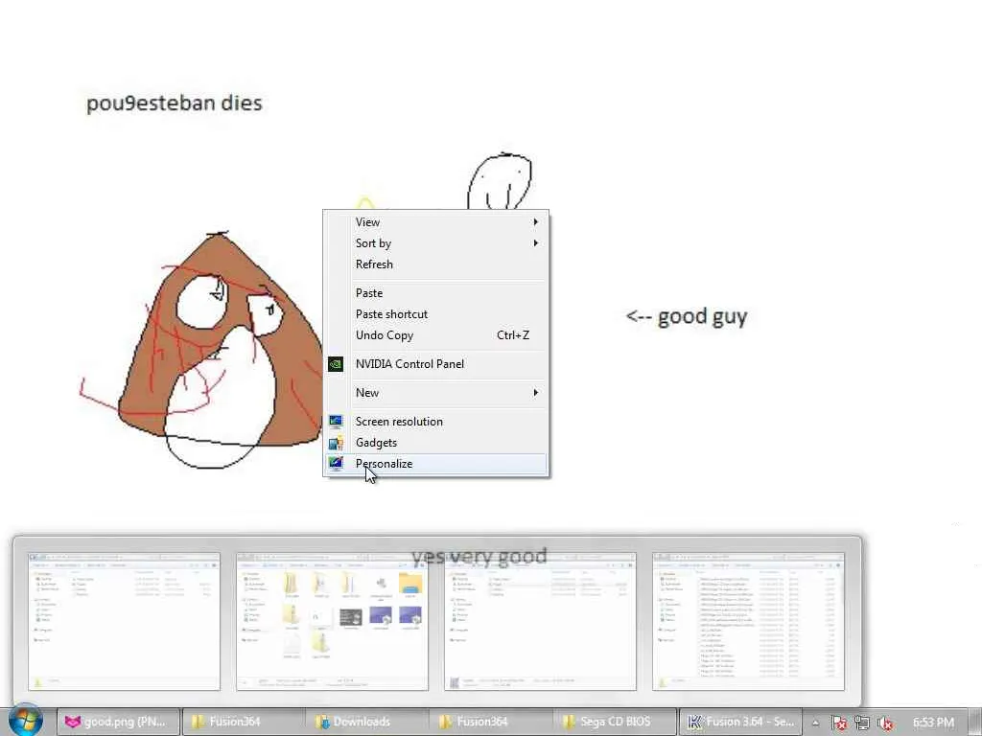The height and width of the screenshot is (736, 982).
Task: Click the Sega CD BIOS folder icon
Action: tap(569, 722)
